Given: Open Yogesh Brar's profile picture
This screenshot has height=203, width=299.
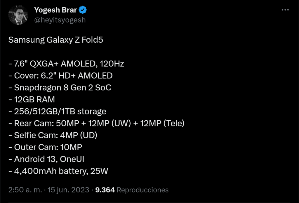Looking at the screenshot, I should click(x=18, y=15).
